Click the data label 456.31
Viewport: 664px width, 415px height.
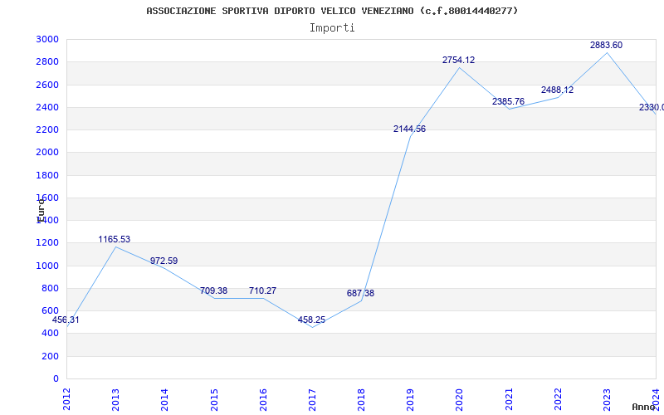point(66,320)
